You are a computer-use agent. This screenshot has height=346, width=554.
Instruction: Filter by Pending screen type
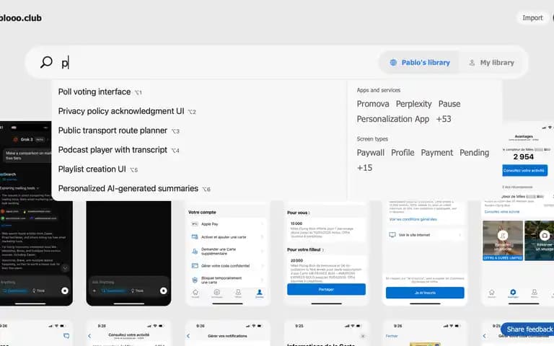tap(474, 153)
